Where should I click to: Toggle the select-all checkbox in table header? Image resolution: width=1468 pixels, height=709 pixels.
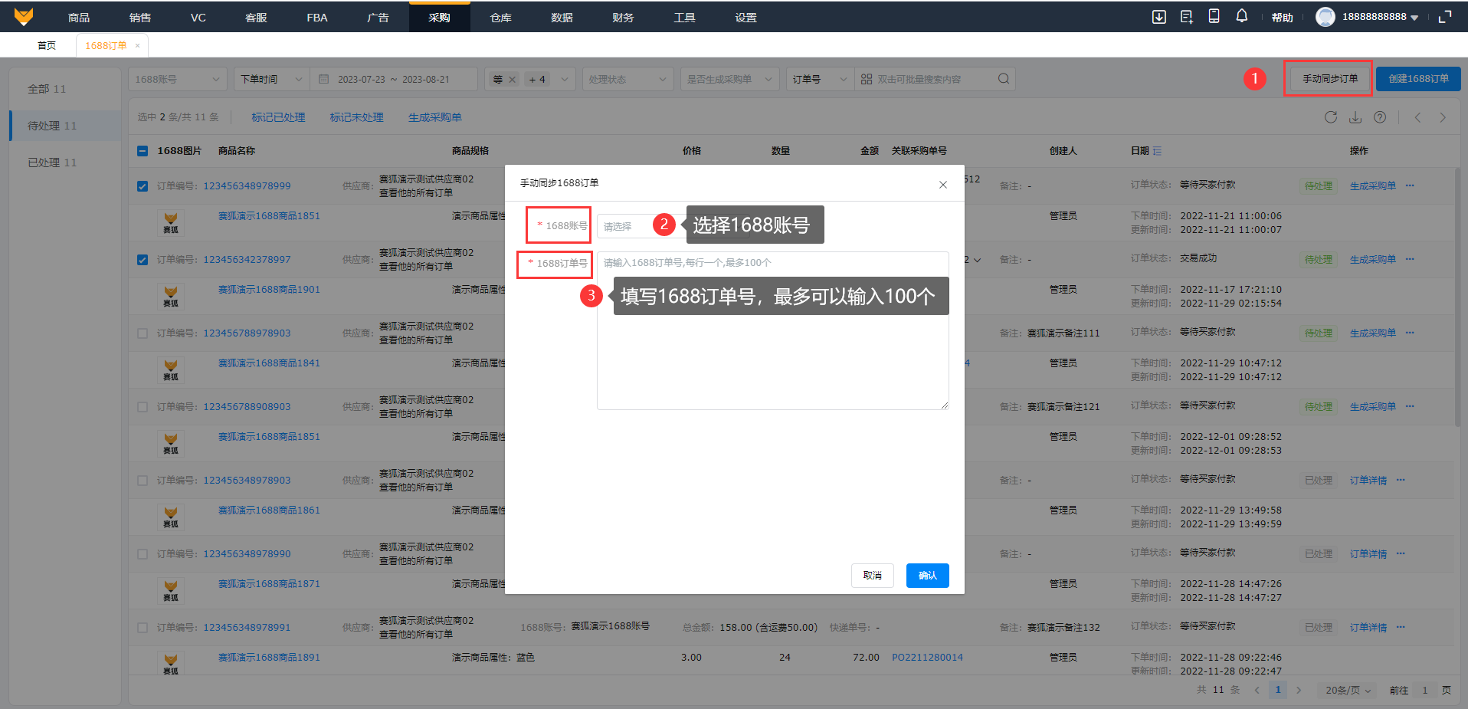(143, 151)
